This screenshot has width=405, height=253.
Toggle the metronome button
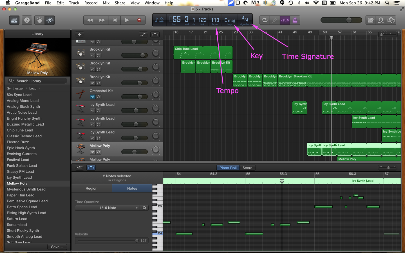click(x=295, y=20)
